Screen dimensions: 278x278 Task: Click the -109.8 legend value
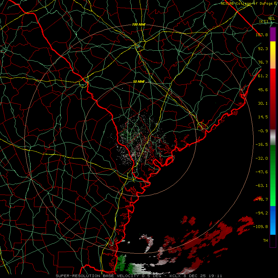coord(261,227)
